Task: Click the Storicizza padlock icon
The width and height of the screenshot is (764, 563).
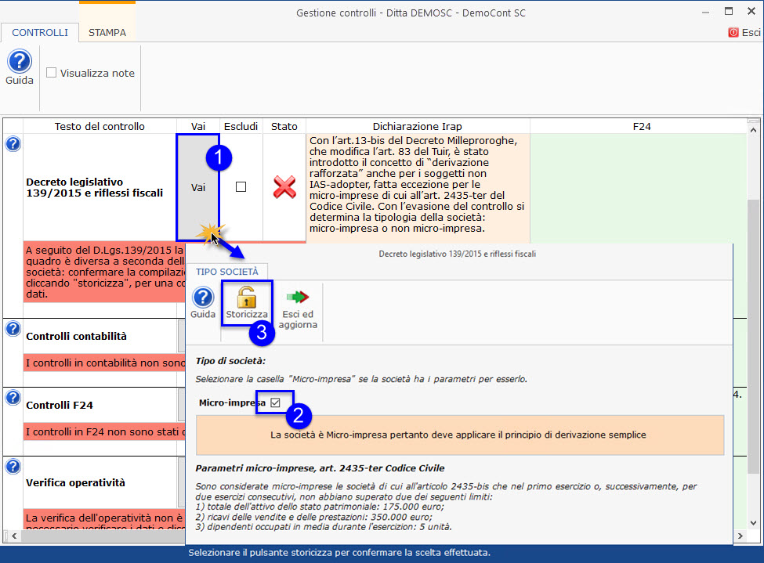Action: click(x=247, y=297)
